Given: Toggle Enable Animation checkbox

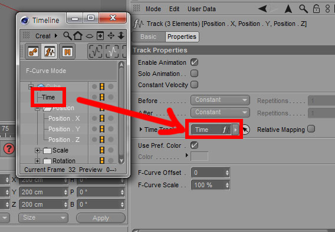Looking at the screenshot, I should click(x=194, y=62).
